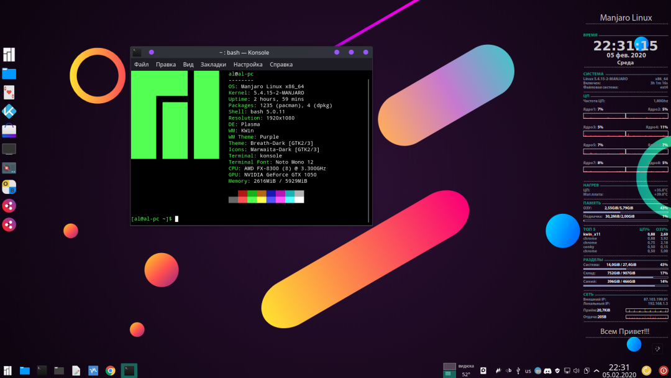Open the Настройка menu in Konsole
This screenshot has height=378, width=671.
pos(248,64)
